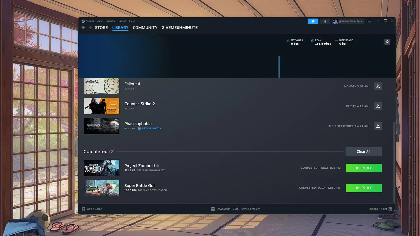Click the Downloads status at bottom
The image size is (420, 236).
(x=235, y=209)
